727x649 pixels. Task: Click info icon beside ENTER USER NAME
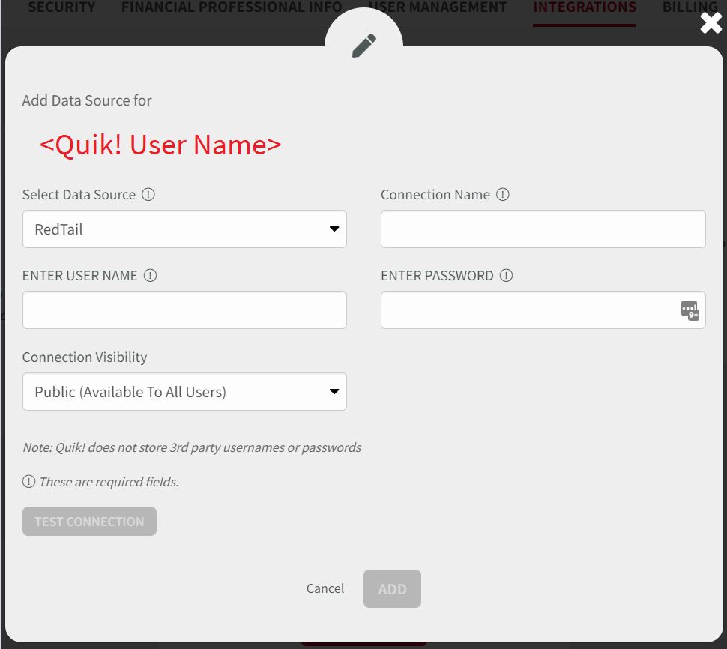pos(150,275)
